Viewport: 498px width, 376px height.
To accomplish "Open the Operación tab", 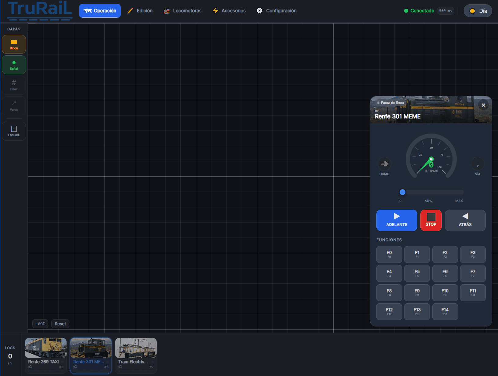I will tap(100, 11).
